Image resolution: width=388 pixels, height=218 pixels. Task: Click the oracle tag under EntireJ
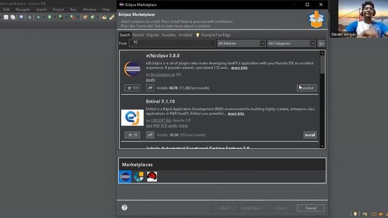click(183, 125)
